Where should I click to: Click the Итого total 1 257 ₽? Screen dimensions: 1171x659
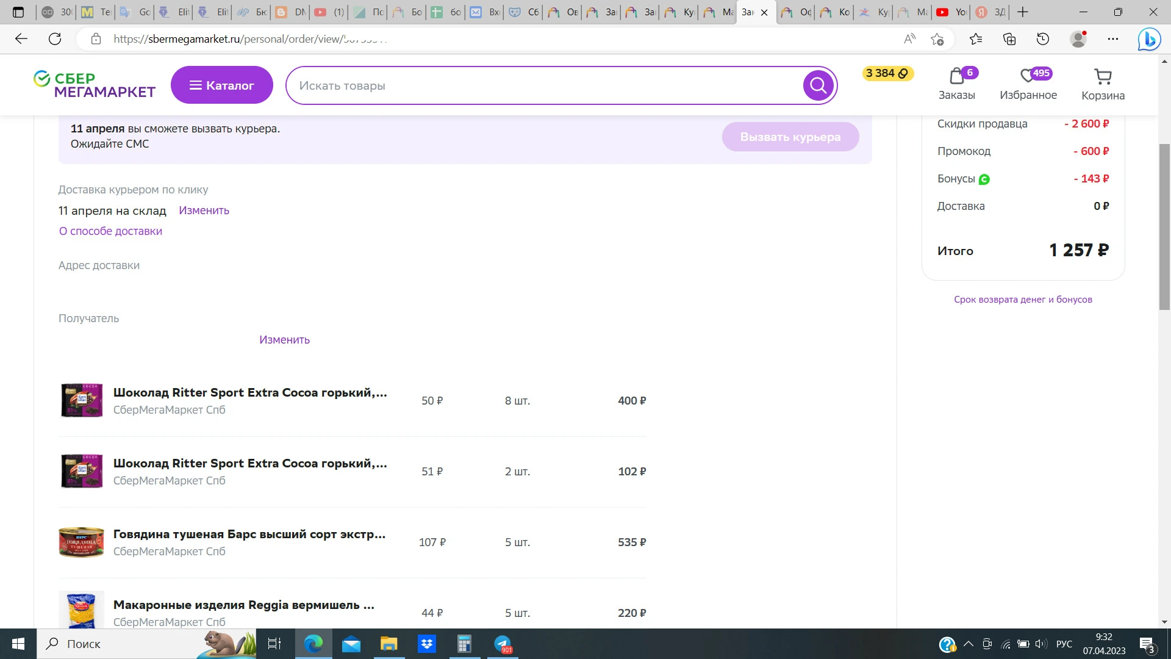[x=1079, y=250]
